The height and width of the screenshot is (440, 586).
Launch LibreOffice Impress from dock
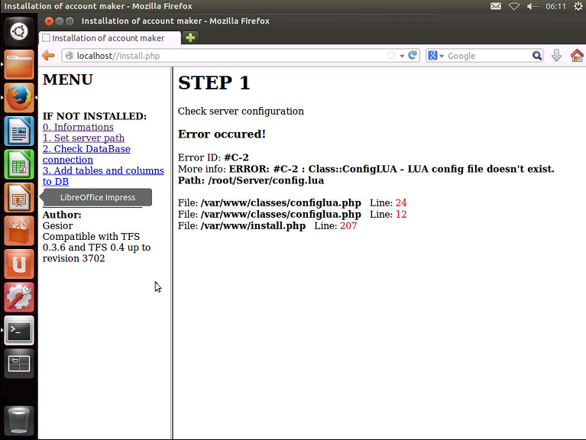[19, 197]
